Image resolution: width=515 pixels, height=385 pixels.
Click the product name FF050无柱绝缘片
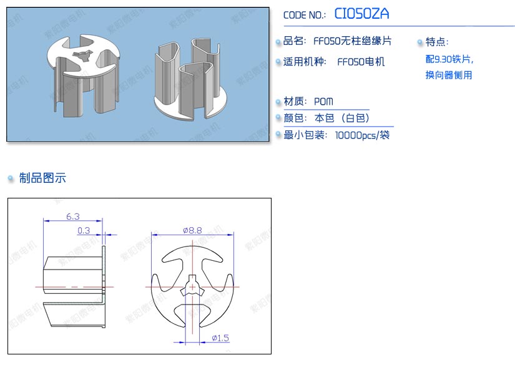click(352, 41)
